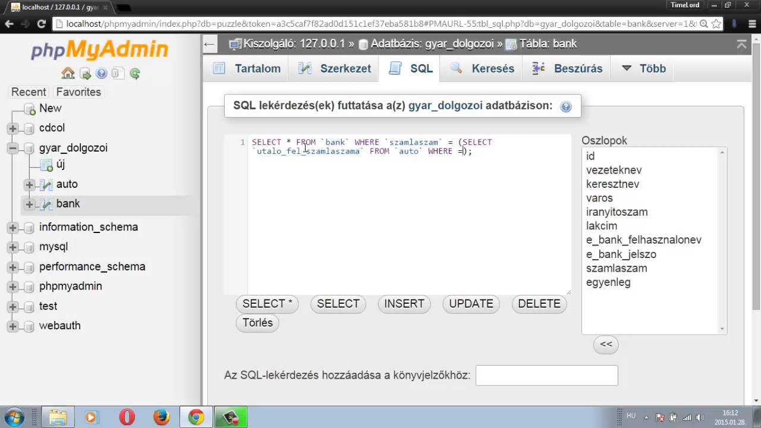
Task: Expand the cdcol database tree node
Action: pos(12,128)
